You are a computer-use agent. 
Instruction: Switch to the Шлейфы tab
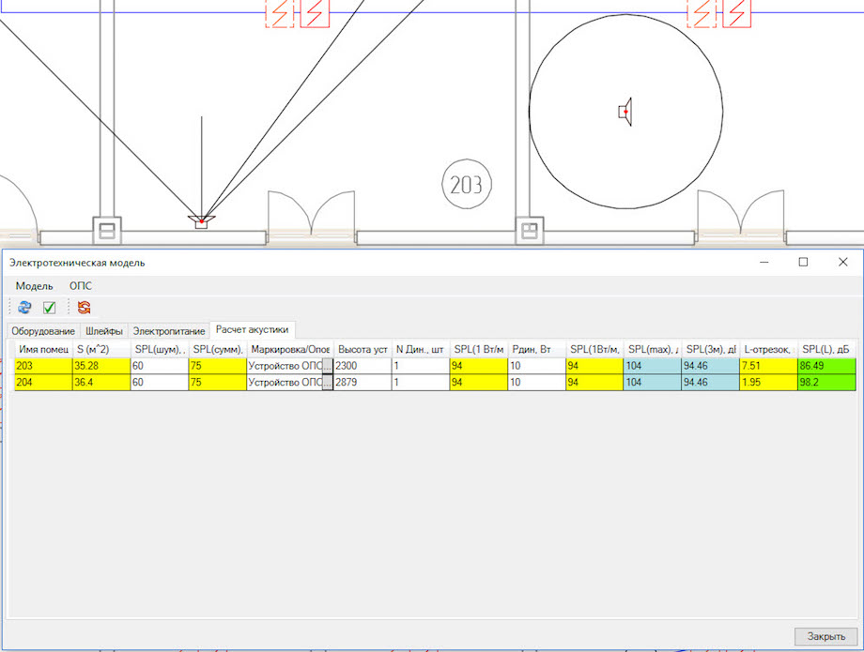click(x=103, y=331)
